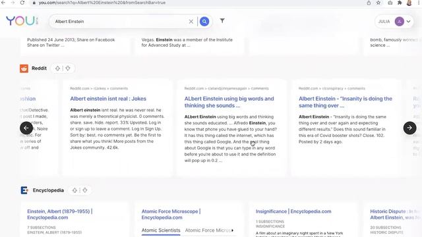The width and height of the screenshot is (422, 237).
Task: Open 'Atomic Force Microscope' encyclopedia entry
Action: [x=171, y=215]
